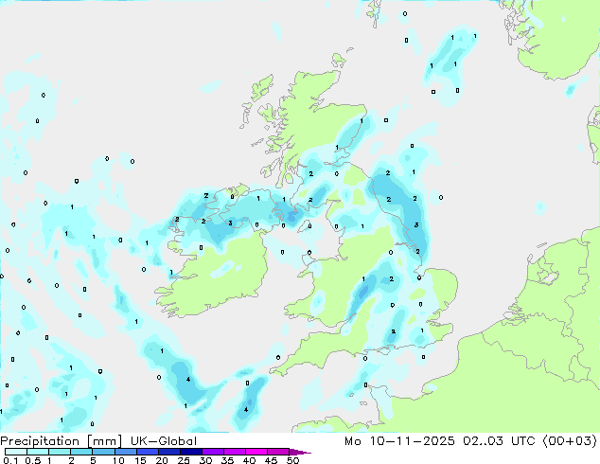This screenshot has width=600, height=464.
Task: Click the center of Ireland landmass
Action: point(220,274)
